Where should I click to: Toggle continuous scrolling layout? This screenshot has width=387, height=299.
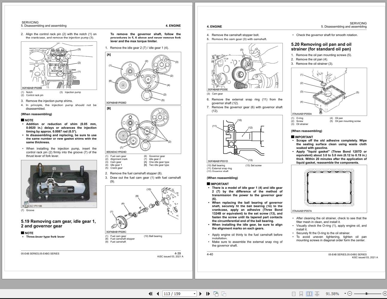click(x=301, y=293)
